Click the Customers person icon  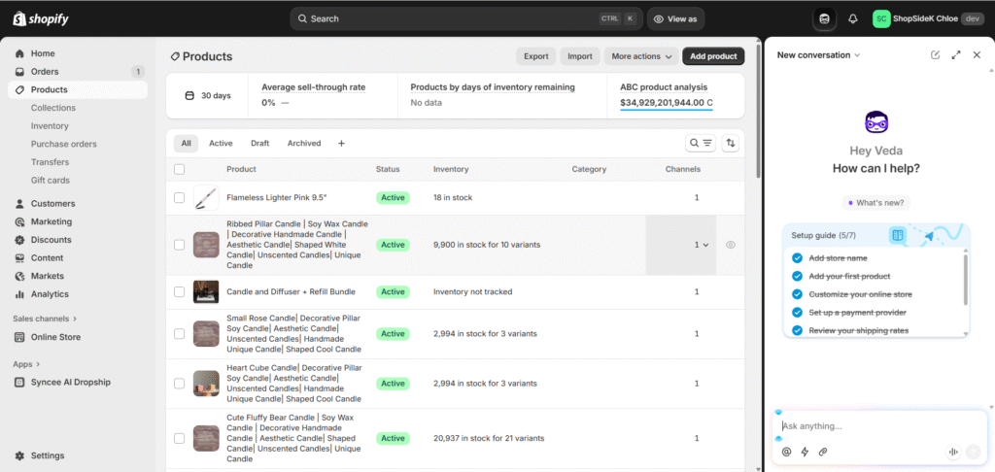pos(19,204)
